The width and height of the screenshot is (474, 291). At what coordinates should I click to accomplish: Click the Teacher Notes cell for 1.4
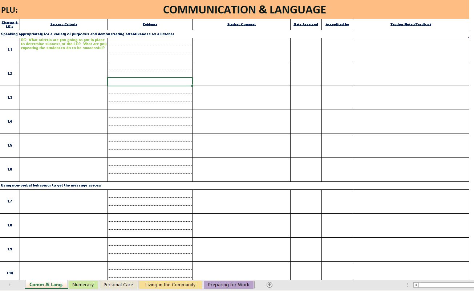pyautogui.click(x=411, y=122)
